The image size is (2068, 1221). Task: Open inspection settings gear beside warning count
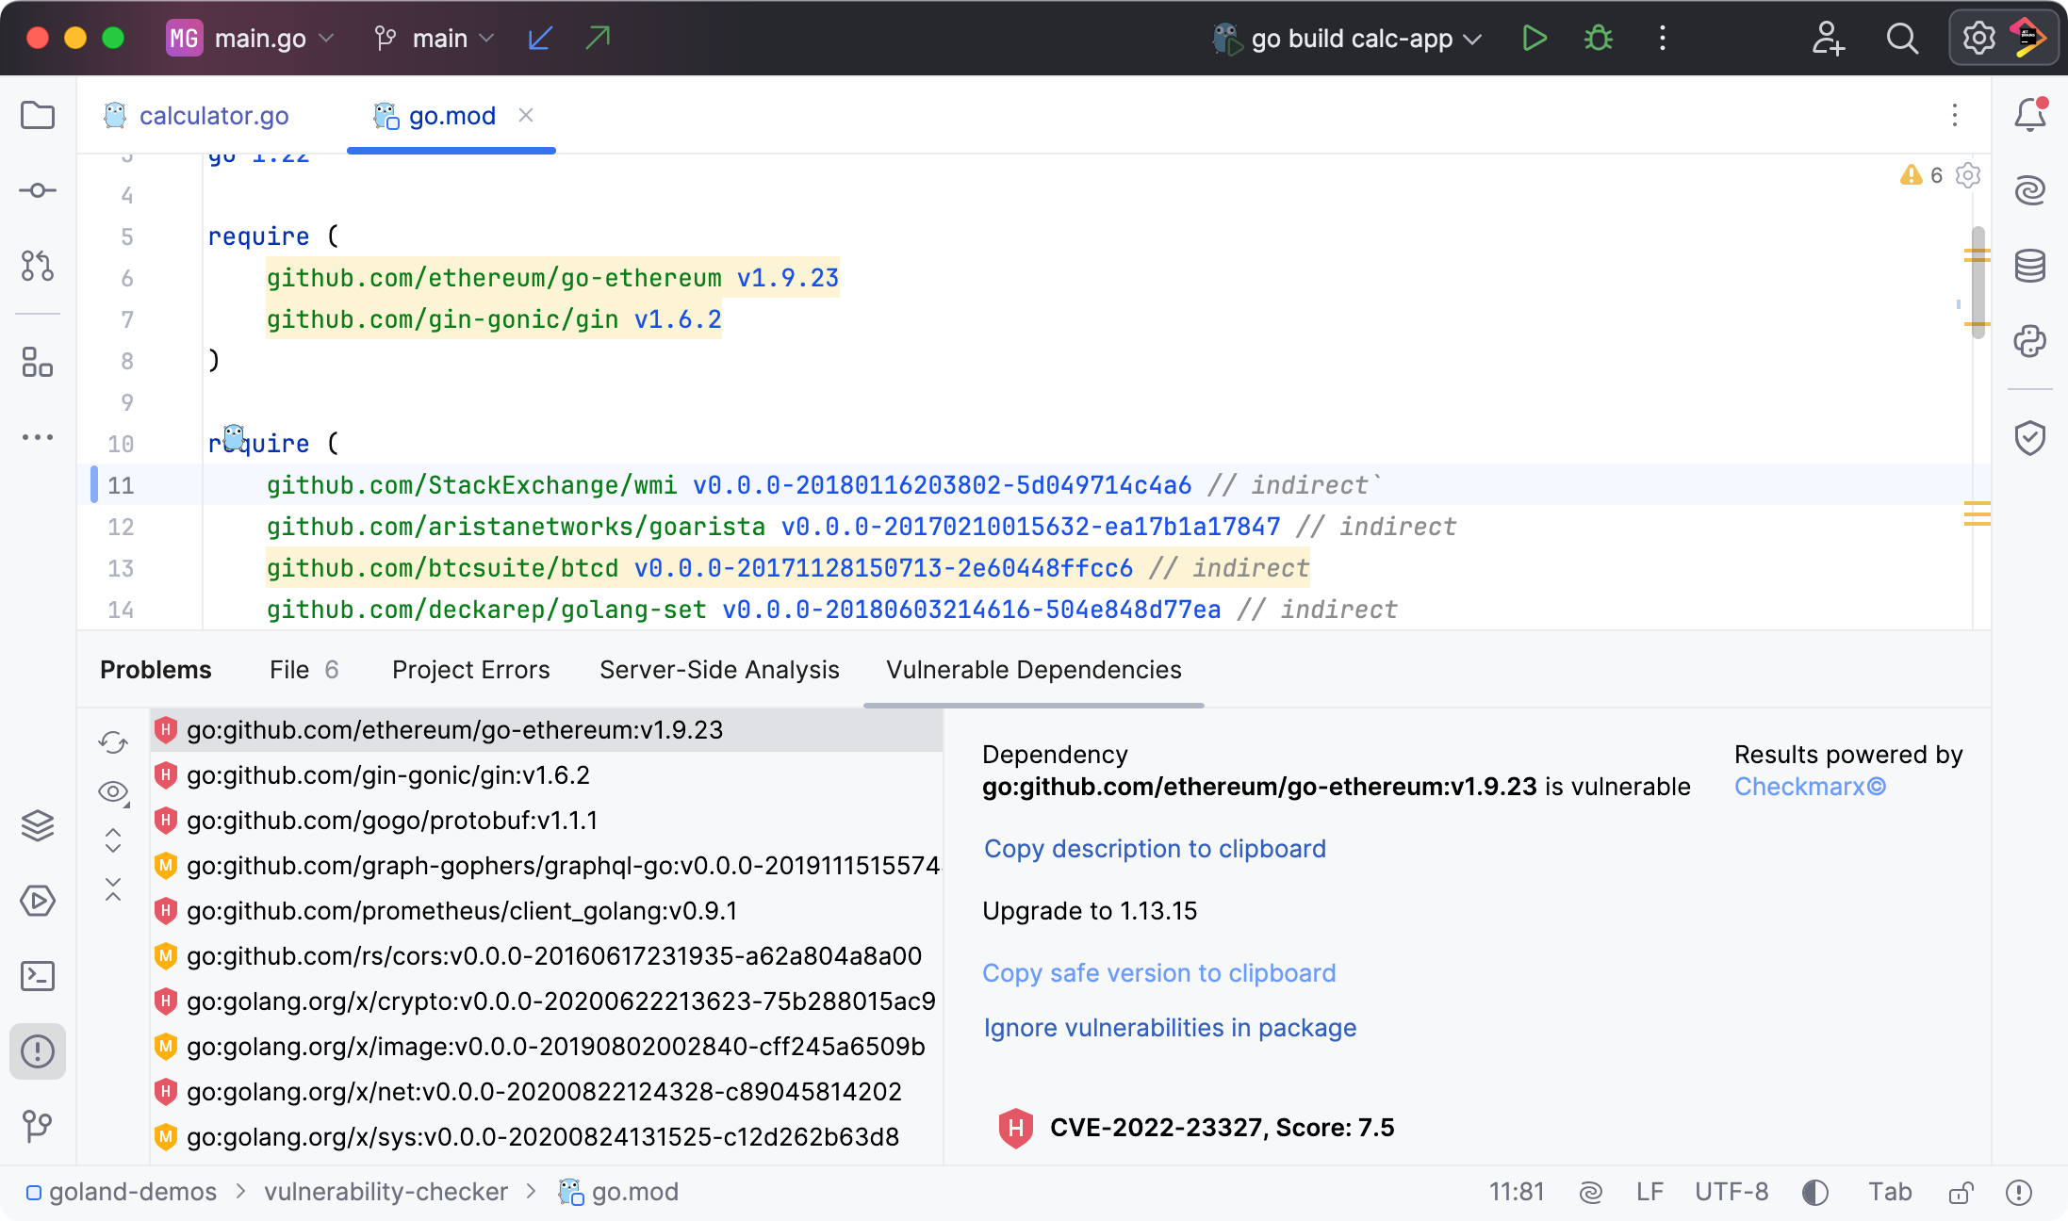1968,175
